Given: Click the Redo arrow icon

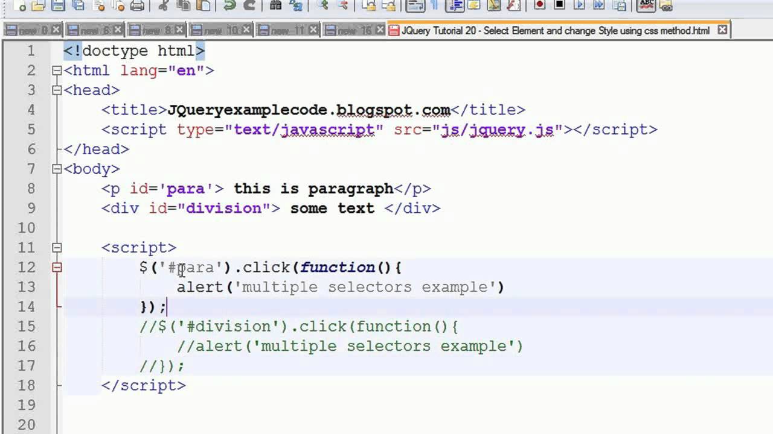Looking at the screenshot, I should tap(249, 5).
